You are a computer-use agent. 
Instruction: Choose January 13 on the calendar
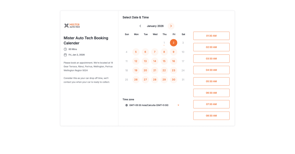pyautogui.click(x=145, y=61)
